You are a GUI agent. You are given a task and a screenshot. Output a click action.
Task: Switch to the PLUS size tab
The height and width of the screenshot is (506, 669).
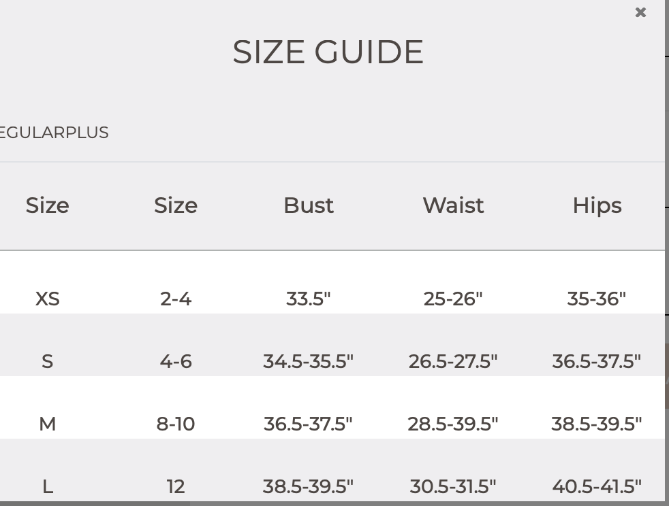[88, 133]
